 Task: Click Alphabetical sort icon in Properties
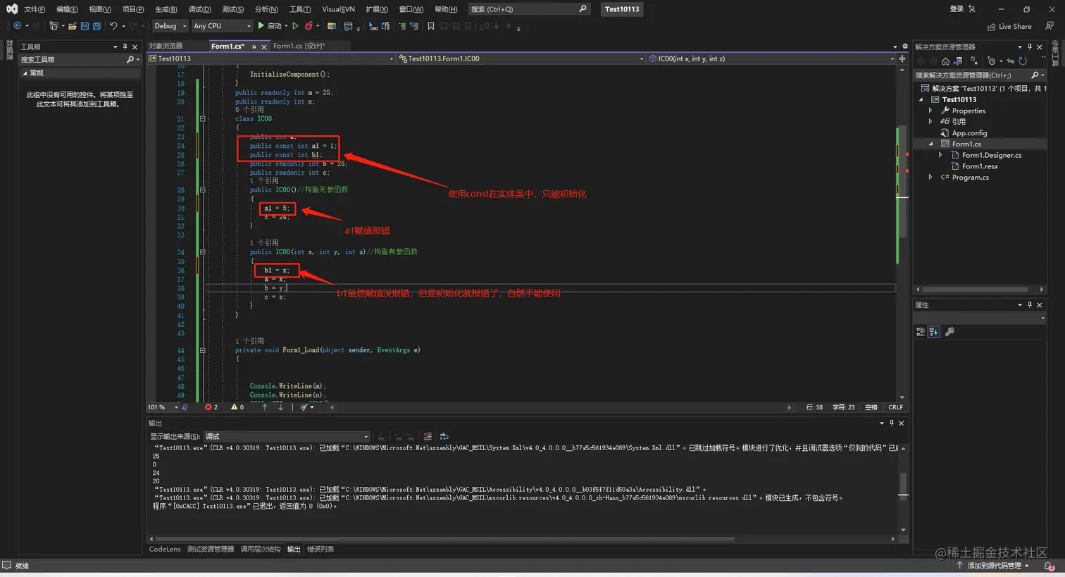[x=933, y=332]
